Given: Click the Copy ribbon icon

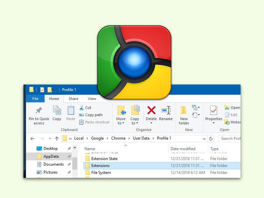Looking at the screenshot, I should click(57, 111).
